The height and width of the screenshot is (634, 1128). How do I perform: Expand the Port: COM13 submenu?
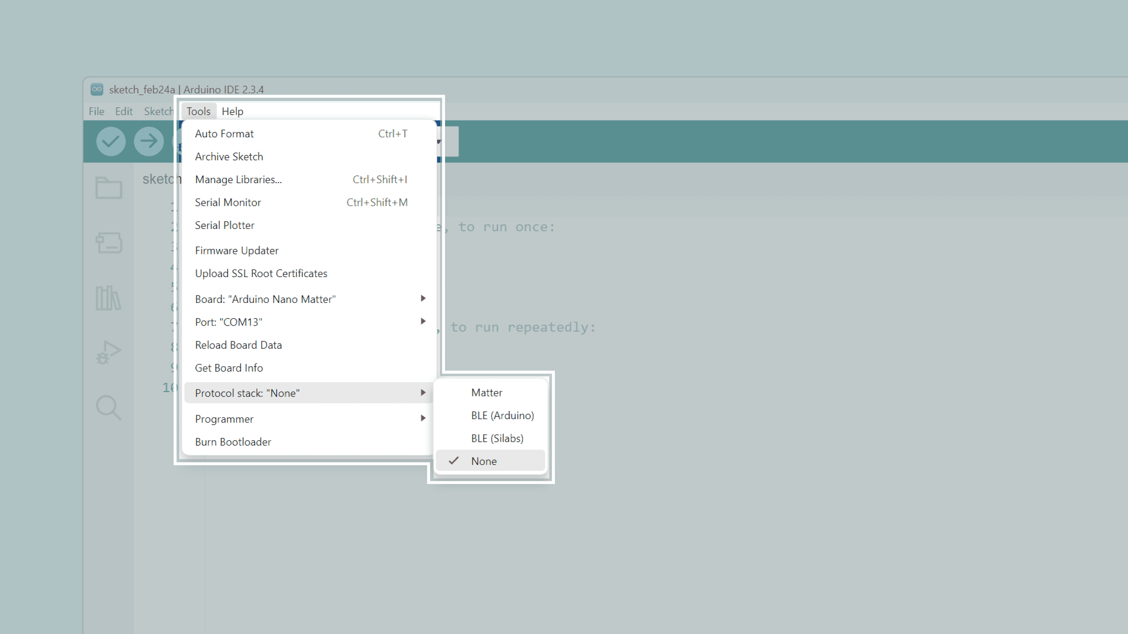[x=228, y=322]
